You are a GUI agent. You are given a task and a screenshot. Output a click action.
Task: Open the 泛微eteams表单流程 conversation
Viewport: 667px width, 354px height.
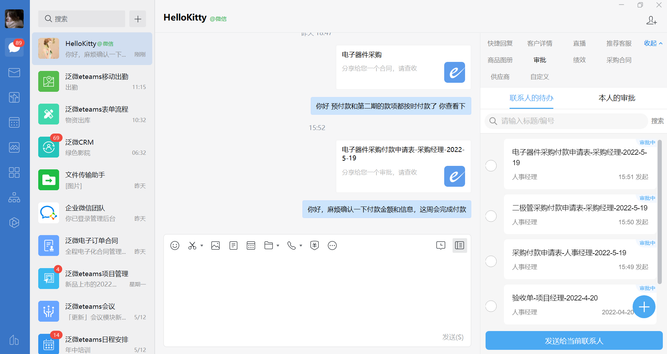[92, 114]
